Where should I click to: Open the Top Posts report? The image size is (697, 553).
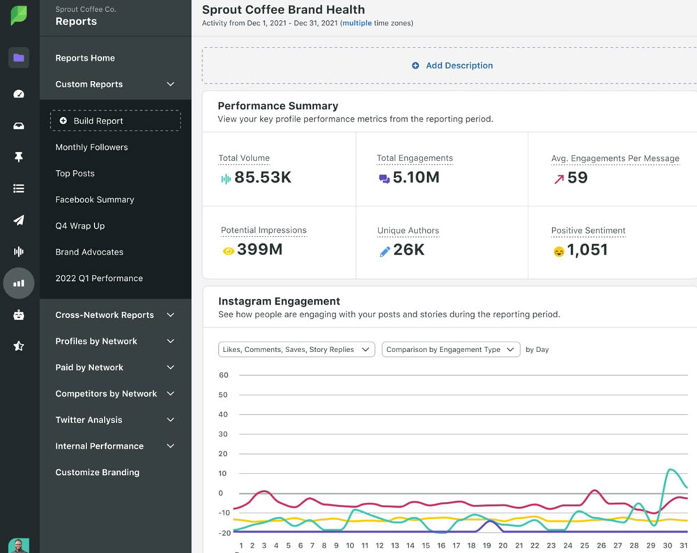[75, 174]
